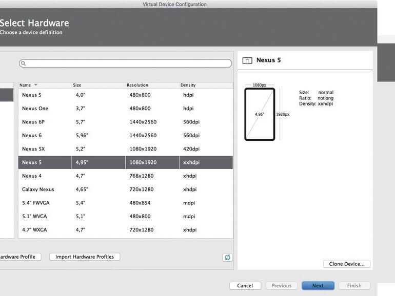Select the Nexus 5X row
Image resolution: width=395 pixels, height=296 pixels.
[x=126, y=149]
